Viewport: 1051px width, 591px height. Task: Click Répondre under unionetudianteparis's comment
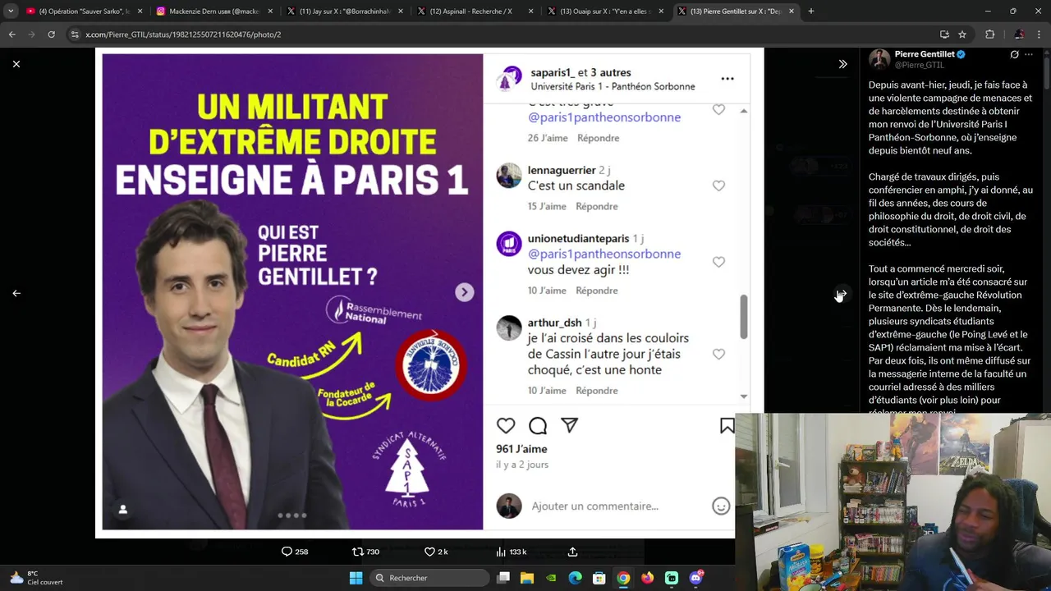(x=597, y=291)
